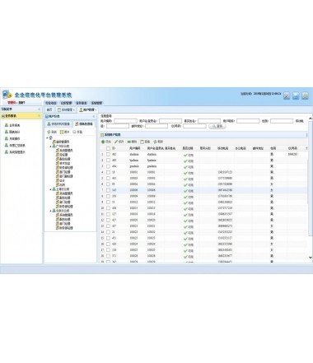
Task: Select the grid row with user bjadmin
Action: tap(203, 161)
